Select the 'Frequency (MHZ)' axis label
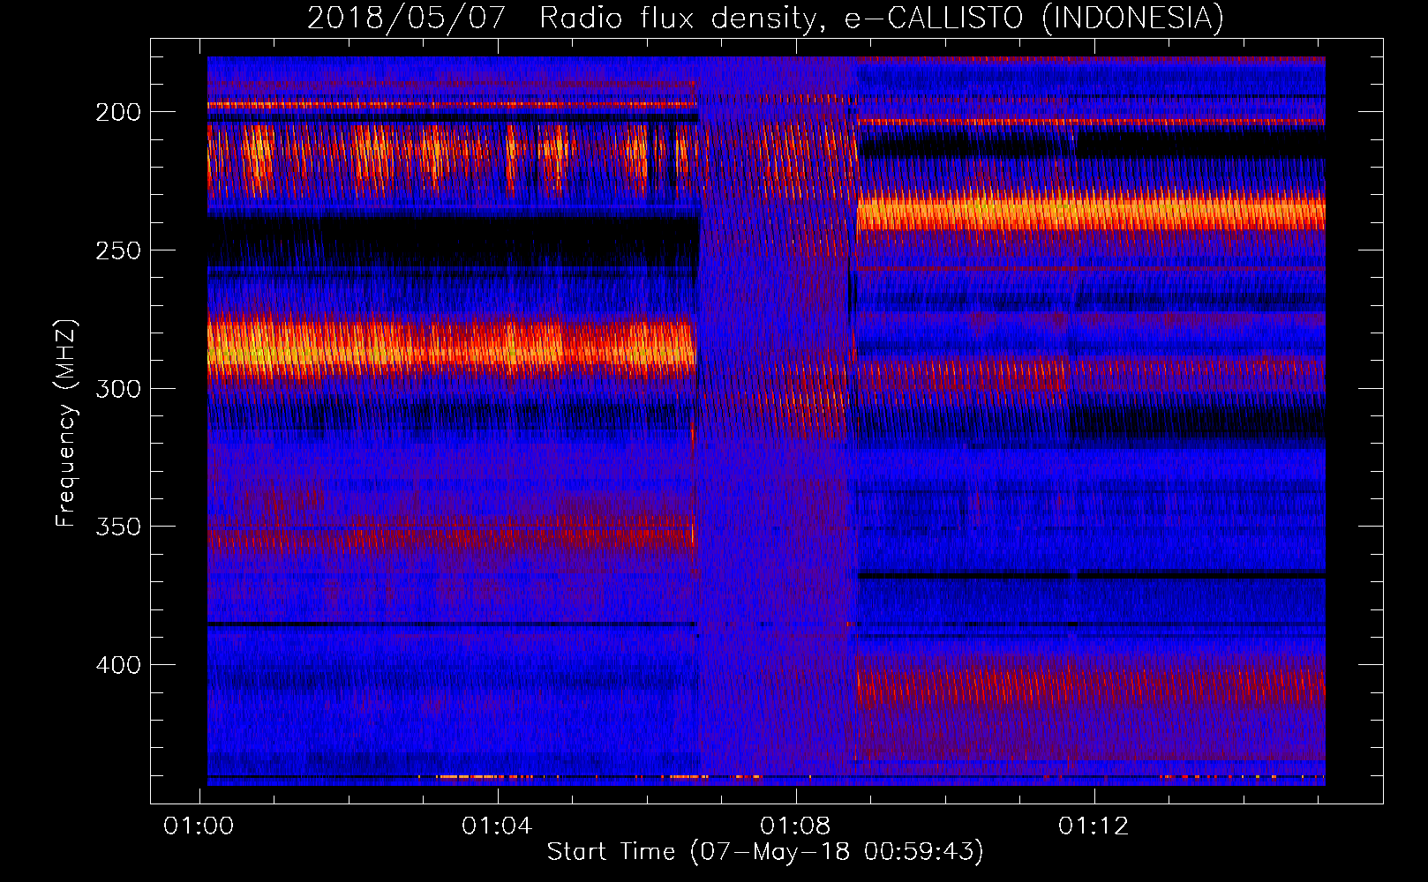This screenshot has height=882, width=1428. pos(66,423)
